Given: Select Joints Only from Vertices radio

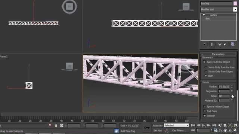Looking at the screenshot, I should coord(206,67).
